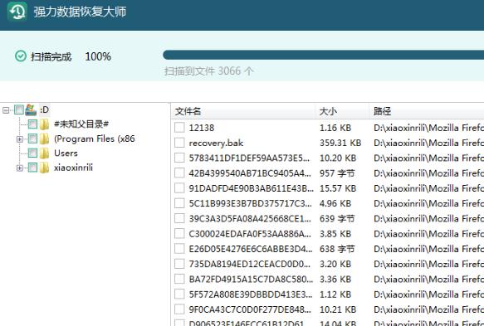Image resolution: width=484 pixels, height=326 pixels.
Task: Click the size cell 4.96 KB
Action: click(335, 203)
